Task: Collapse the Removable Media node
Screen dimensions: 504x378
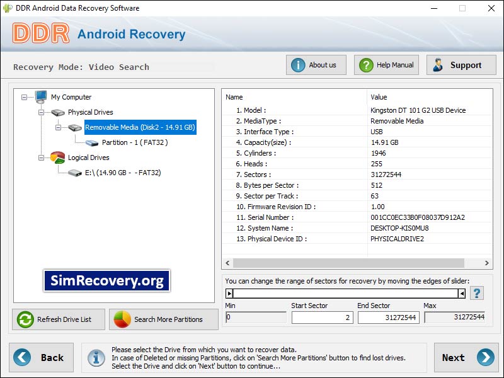Action: click(x=58, y=128)
